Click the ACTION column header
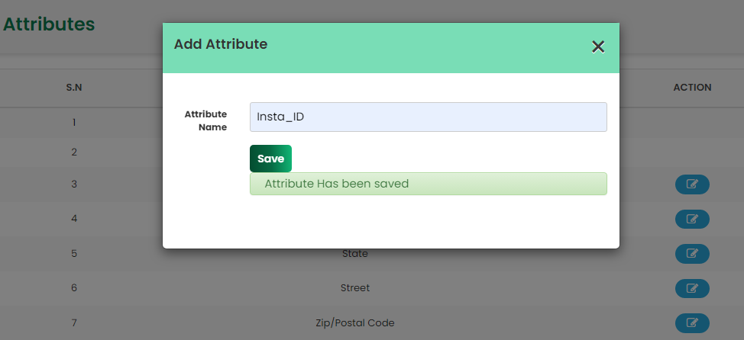This screenshot has width=744, height=340. click(692, 88)
